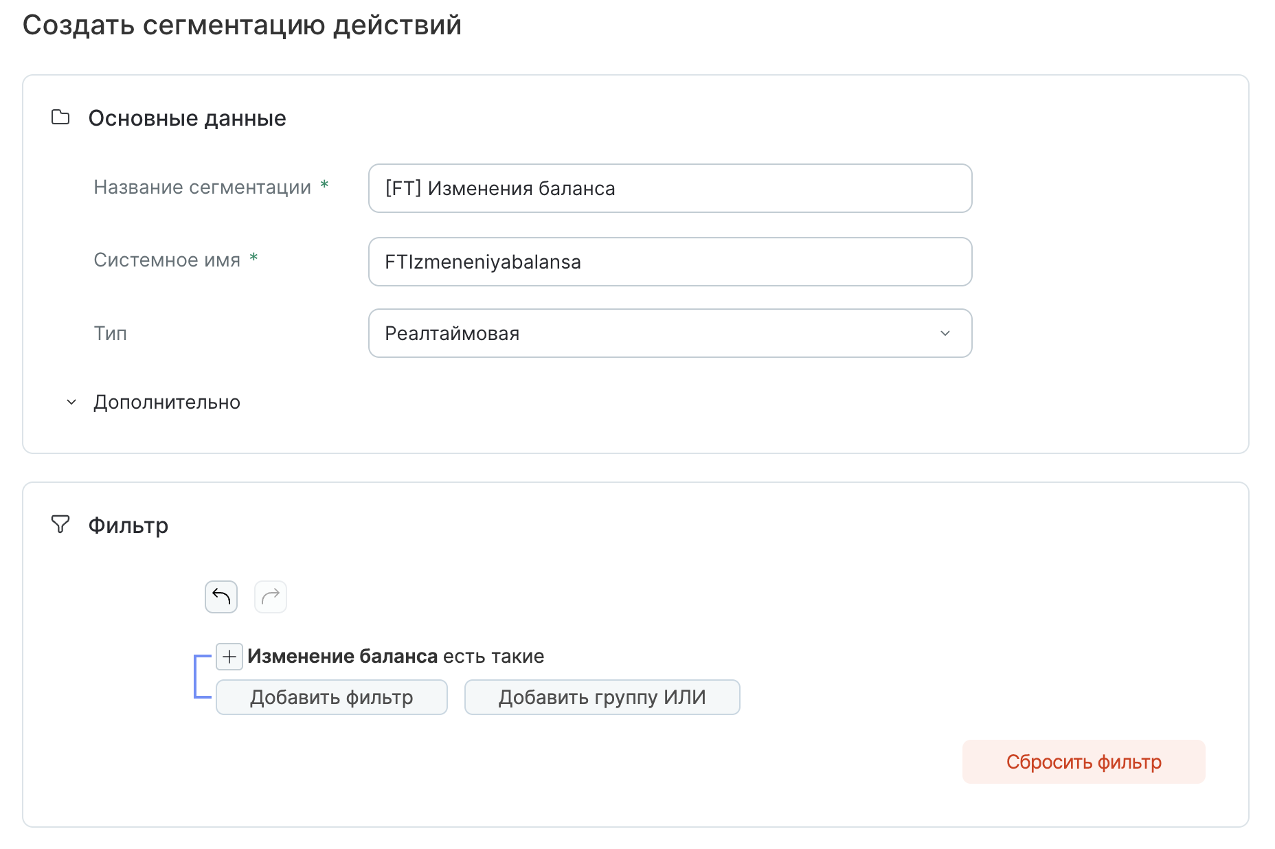
Task: Expand the Дополнительно section
Action: [x=166, y=402]
